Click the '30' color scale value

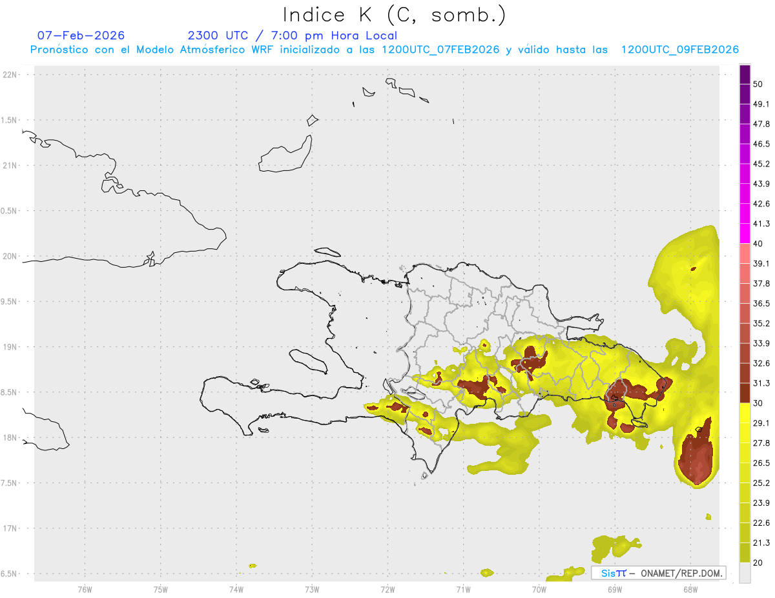click(758, 403)
